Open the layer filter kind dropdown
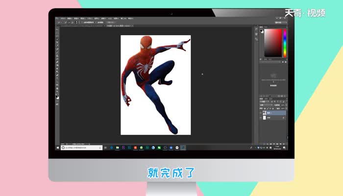This screenshot has width=343, height=196. tap(265, 101)
